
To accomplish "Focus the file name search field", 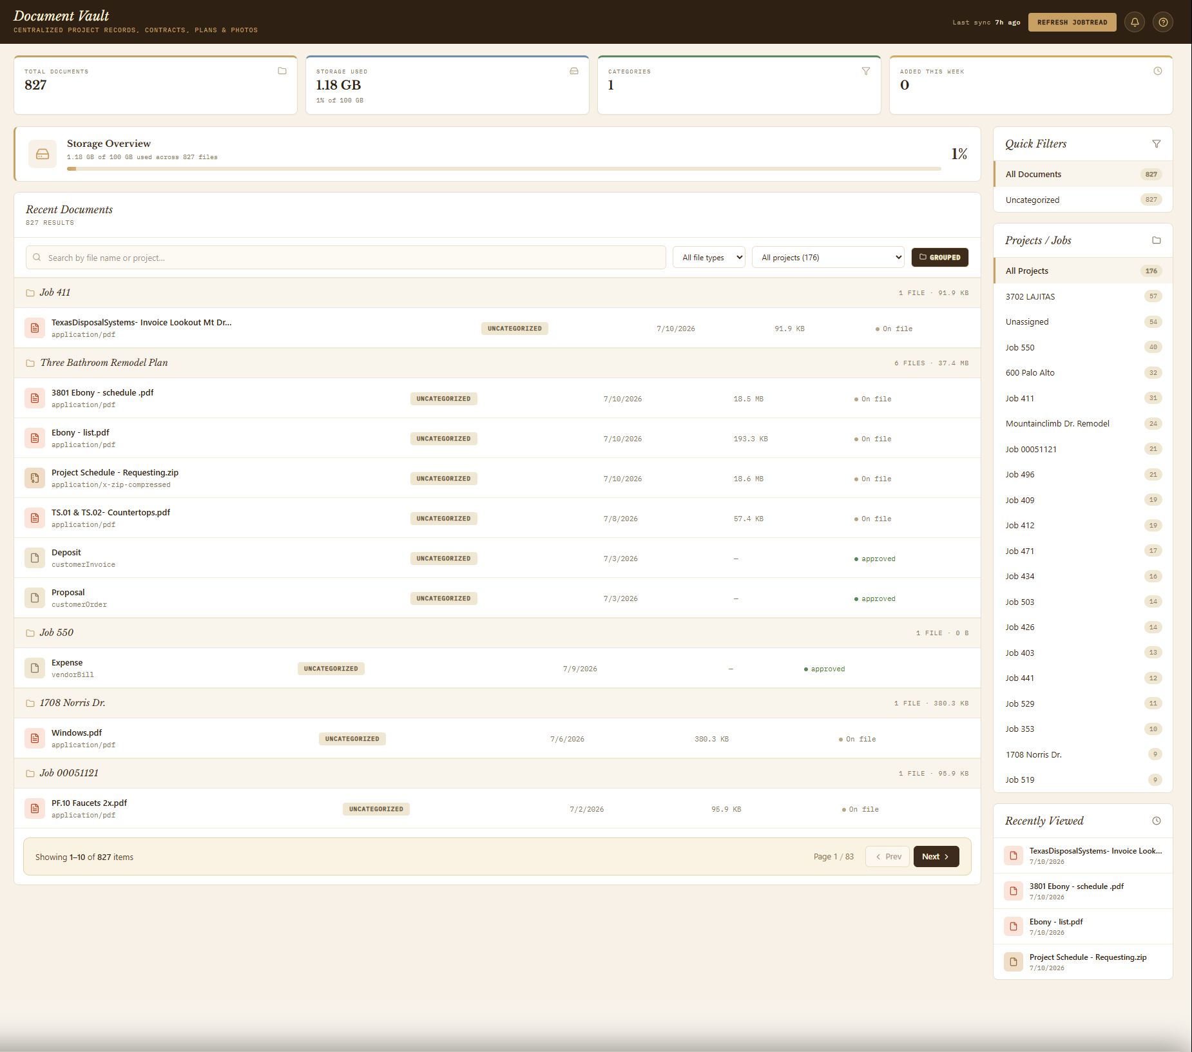I will (346, 257).
